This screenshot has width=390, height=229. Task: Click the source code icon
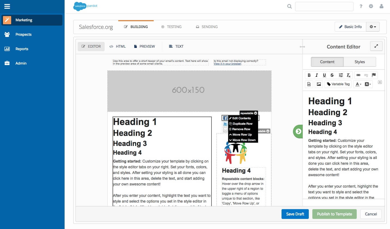(x=309, y=84)
